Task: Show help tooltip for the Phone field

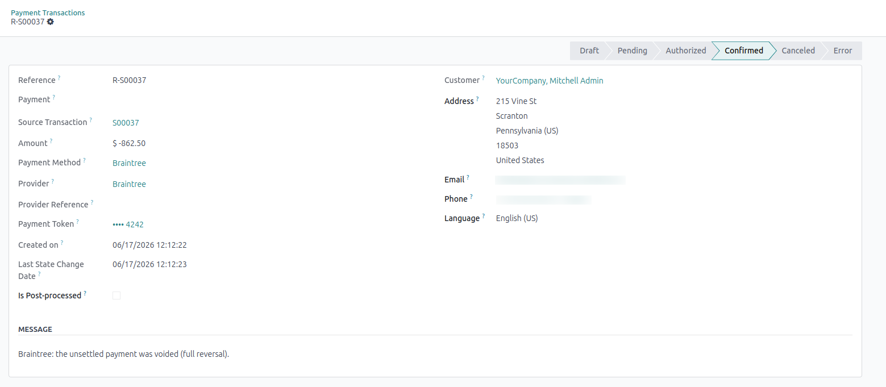Action: click(x=471, y=196)
